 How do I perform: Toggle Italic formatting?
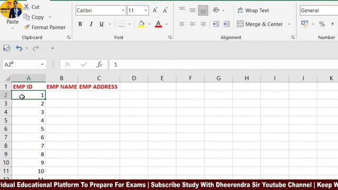(x=91, y=24)
